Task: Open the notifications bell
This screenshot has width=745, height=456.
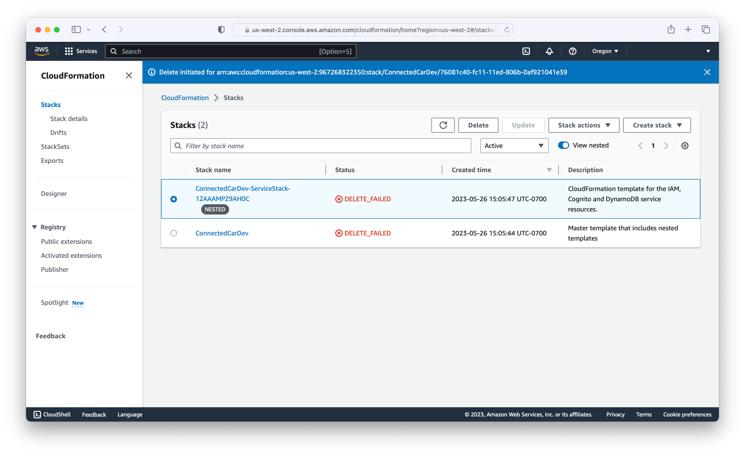Action: click(x=549, y=51)
